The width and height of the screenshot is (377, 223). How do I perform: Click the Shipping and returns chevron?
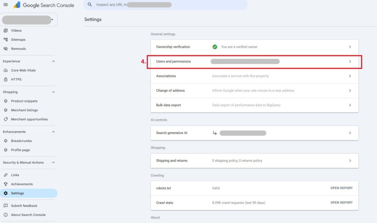(x=350, y=161)
